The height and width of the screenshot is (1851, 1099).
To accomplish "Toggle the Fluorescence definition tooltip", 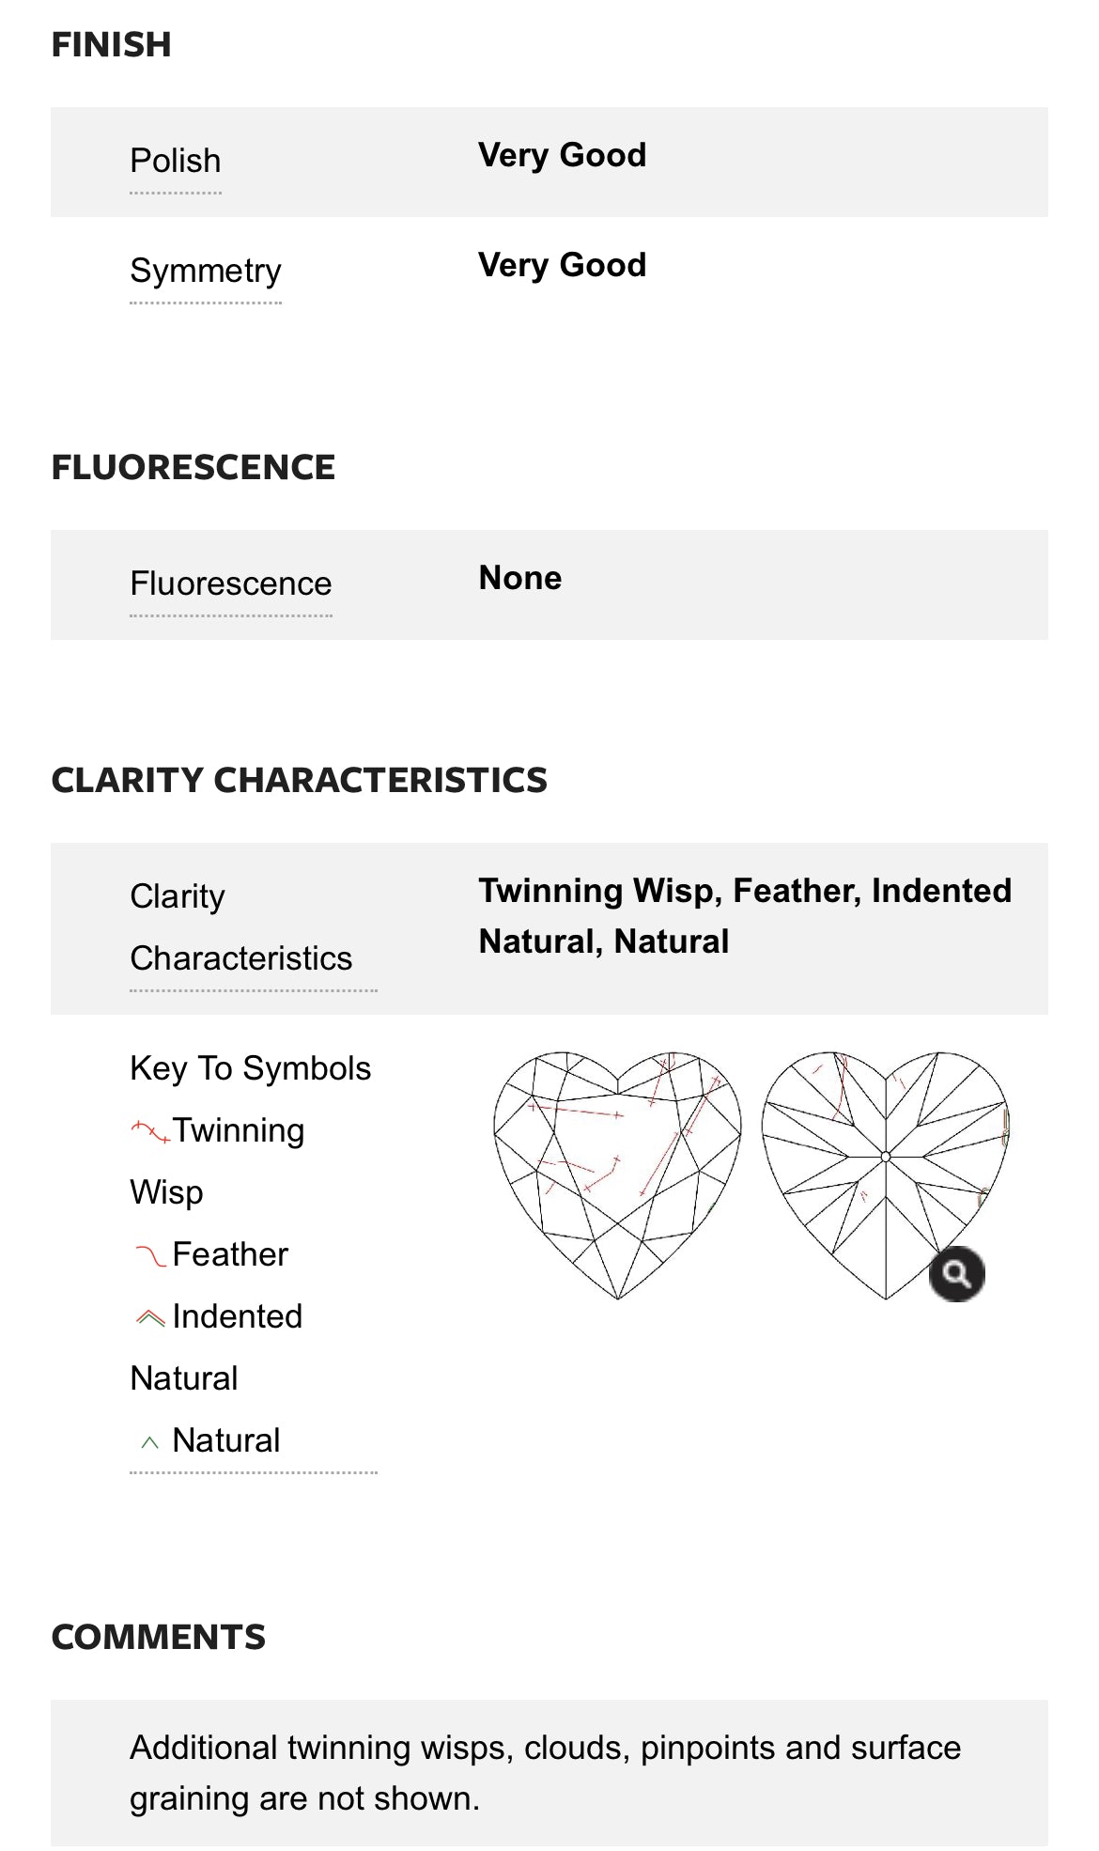I will (x=230, y=583).
